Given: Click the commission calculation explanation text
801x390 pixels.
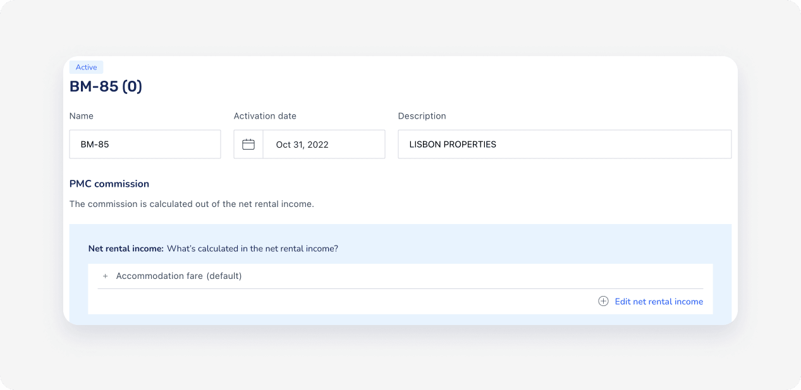Looking at the screenshot, I should click(x=192, y=204).
